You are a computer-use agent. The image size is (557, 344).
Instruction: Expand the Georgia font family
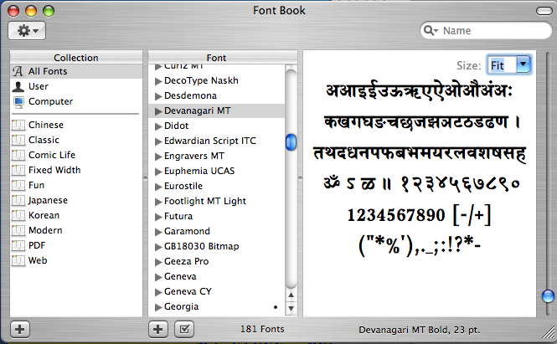(x=158, y=307)
